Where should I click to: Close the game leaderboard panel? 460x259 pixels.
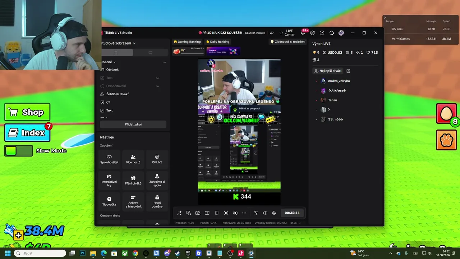(385, 18)
